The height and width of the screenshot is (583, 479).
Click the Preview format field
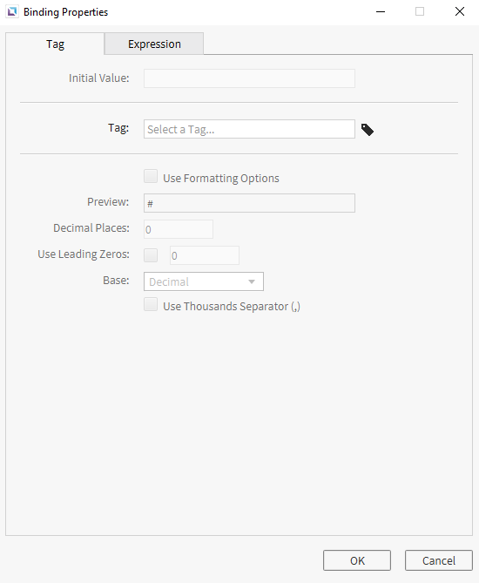coord(249,203)
